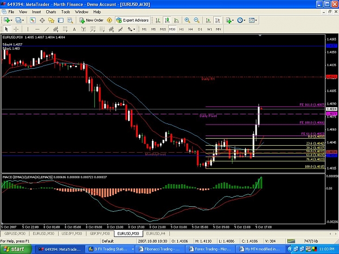Switch chart to Line Chart mode
This screenshot has height=254, width=339.
(x=176, y=20)
